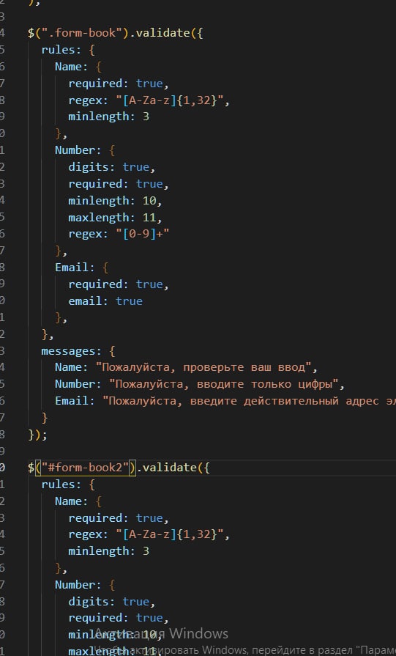Click "rules:" key under #form-book2 validate
The image size is (396, 656).
coord(61,484)
